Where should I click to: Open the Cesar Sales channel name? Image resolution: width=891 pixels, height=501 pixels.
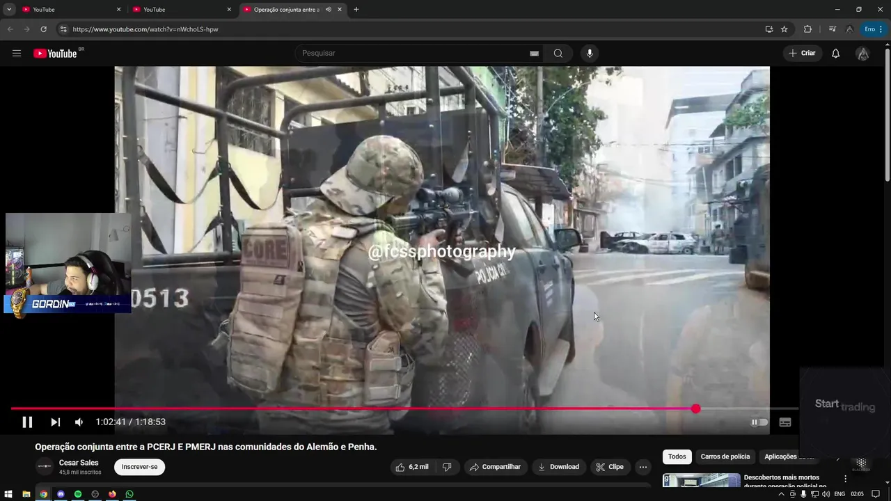[79, 463]
